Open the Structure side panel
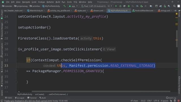The width and height of the screenshot is (181, 102). click(x=2, y=67)
